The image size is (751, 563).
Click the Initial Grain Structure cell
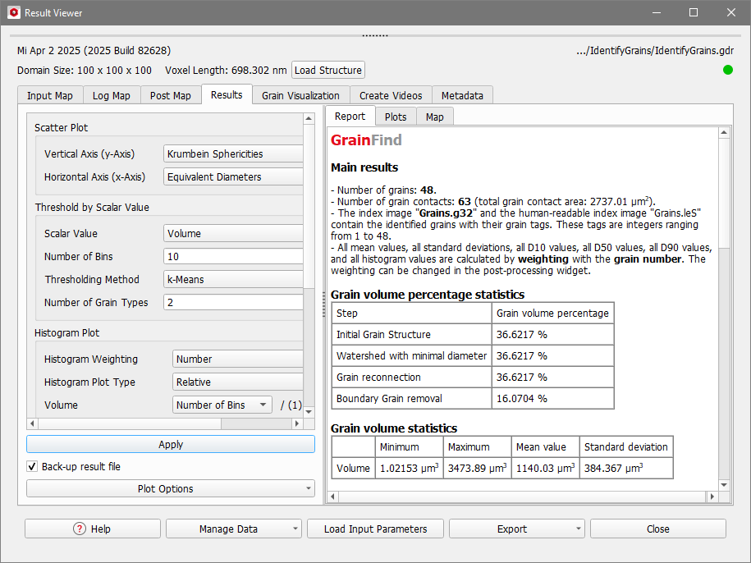(x=411, y=334)
